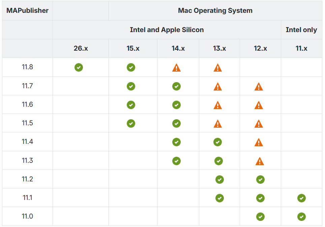Click green checkmark for 11.6 on 15.x
325x227 pixels.
point(131,105)
